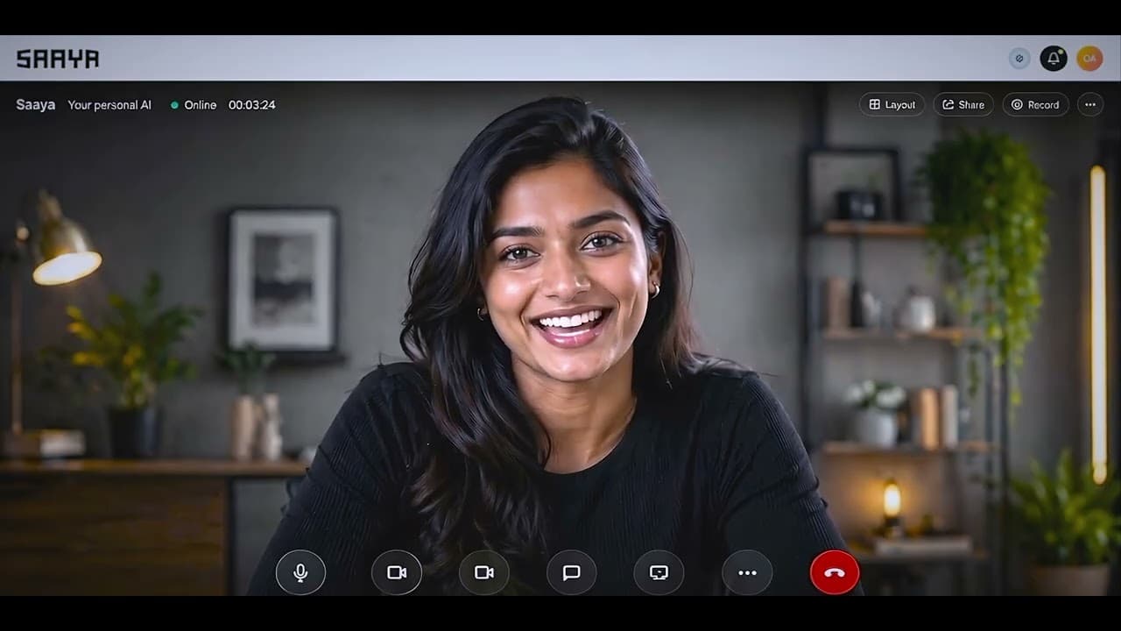This screenshot has height=631, width=1121.
Task: Click the blue circular icon beside the bell
Action: [1019, 59]
